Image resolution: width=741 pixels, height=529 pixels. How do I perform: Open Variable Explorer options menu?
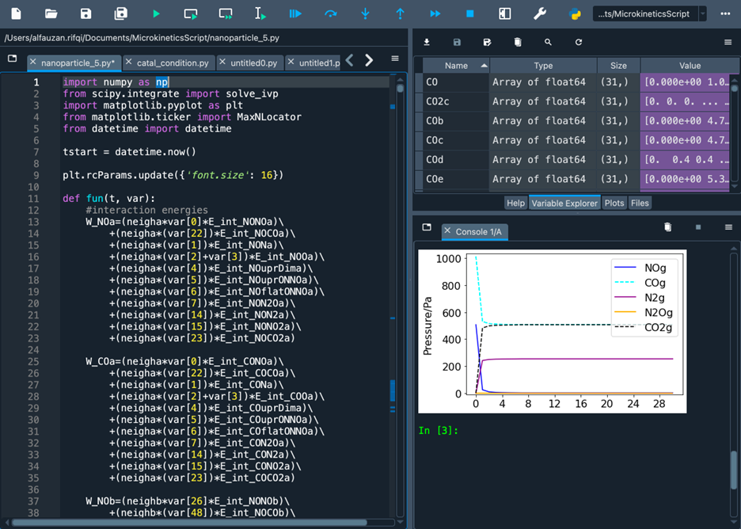tap(728, 42)
